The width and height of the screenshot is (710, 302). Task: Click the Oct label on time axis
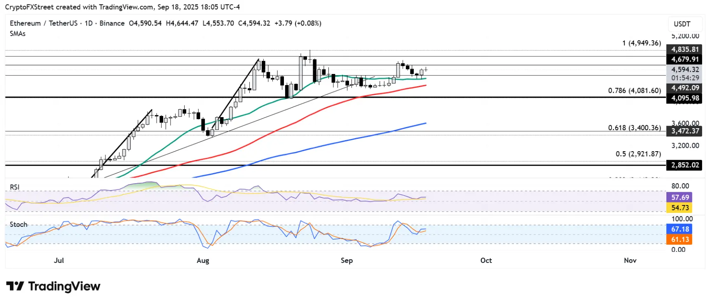pos(486,261)
